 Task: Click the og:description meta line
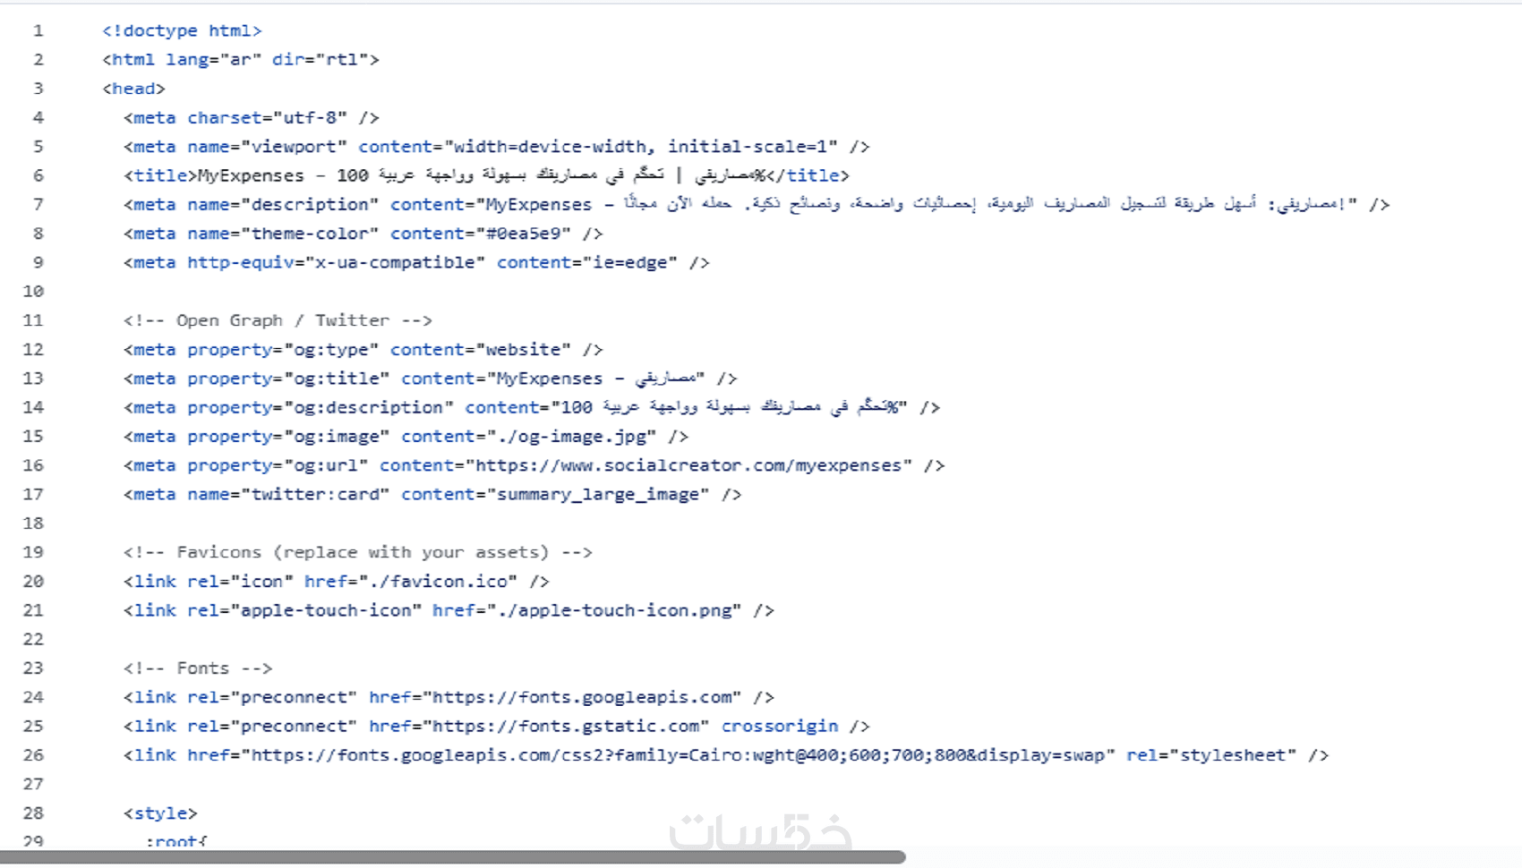pyautogui.click(x=532, y=407)
